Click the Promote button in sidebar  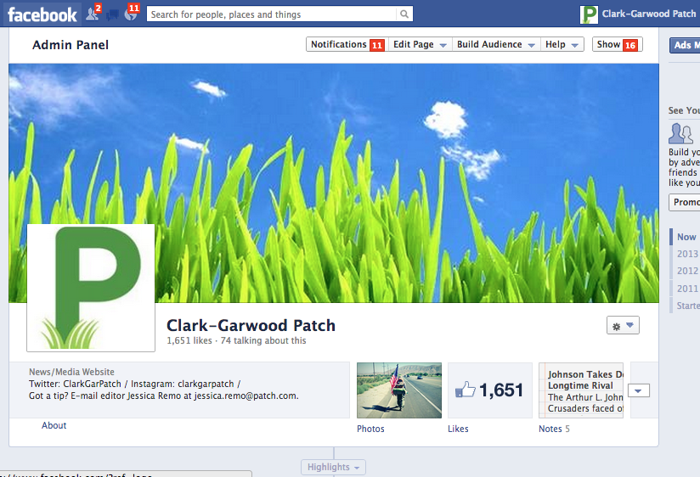pyautogui.click(x=685, y=202)
